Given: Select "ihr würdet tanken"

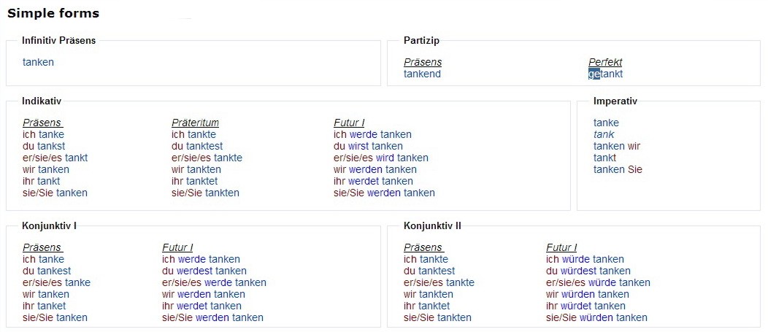Looking at the screenshot, I should 585,306.
